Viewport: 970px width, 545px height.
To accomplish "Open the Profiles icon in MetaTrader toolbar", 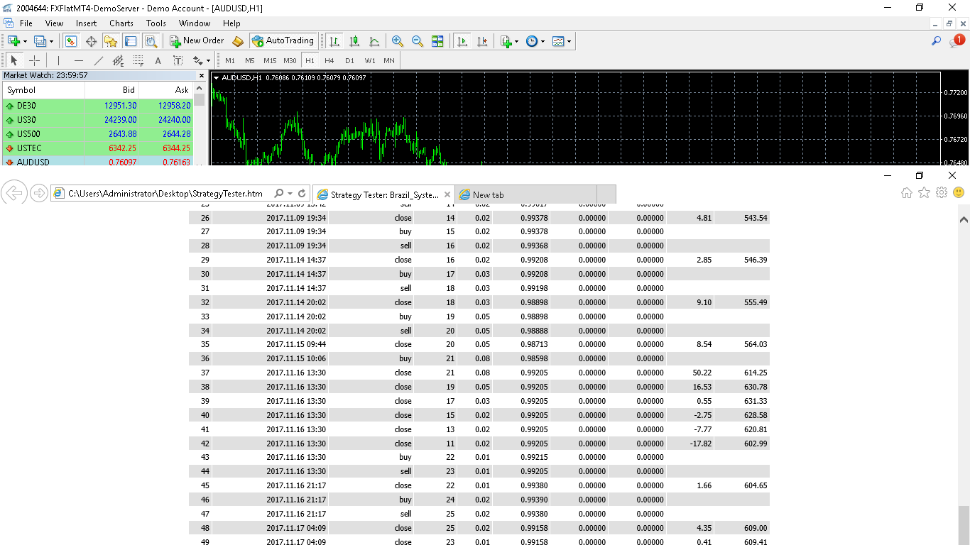I will [x=40, y=41].
